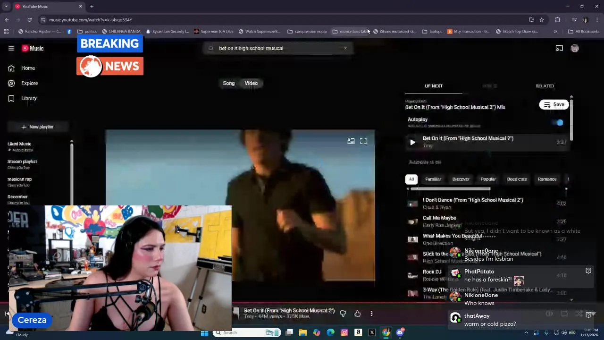Click the playback progress bar
The height and width of the screenshot is (340, 604).
click(302, 302)
